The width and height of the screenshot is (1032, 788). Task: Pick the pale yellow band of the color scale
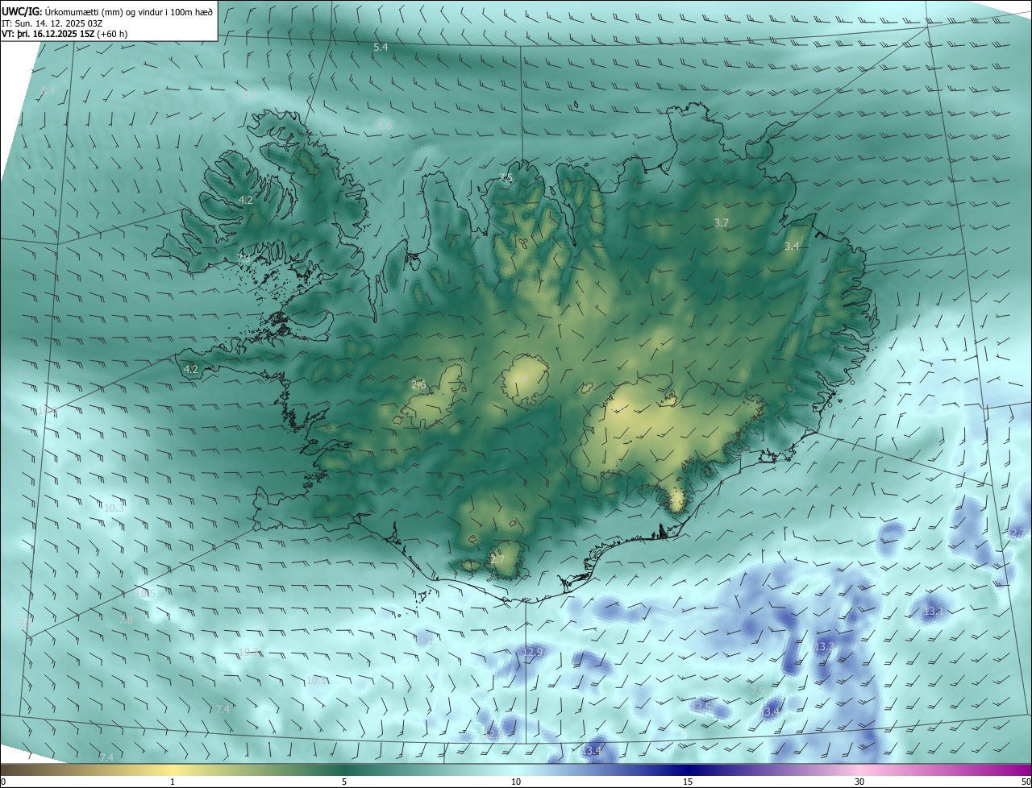click(x=173, y=769)
